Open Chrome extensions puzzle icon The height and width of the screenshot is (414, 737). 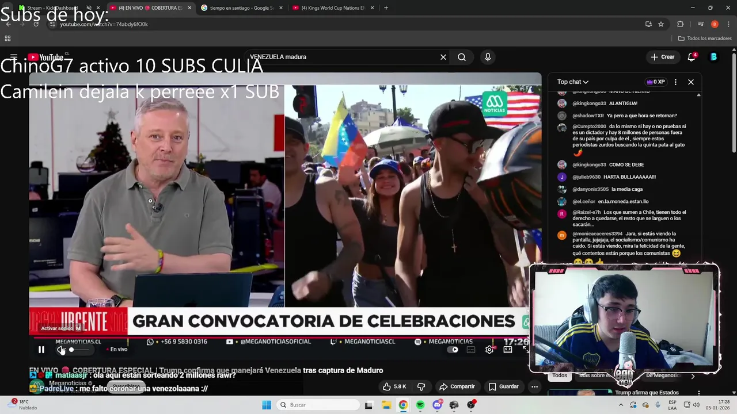681,24
